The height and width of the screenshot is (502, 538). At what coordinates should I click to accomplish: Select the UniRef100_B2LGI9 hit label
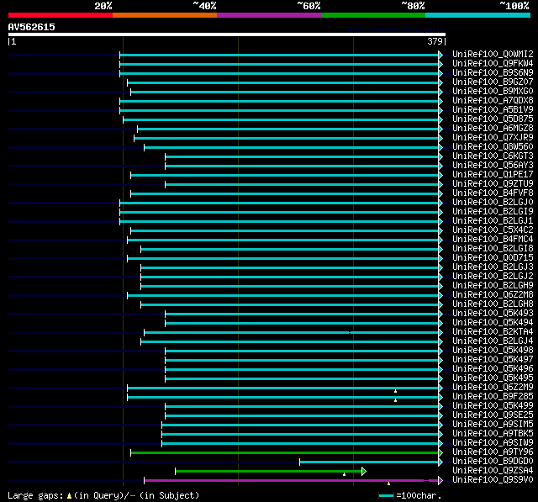(x=493, y=212)
